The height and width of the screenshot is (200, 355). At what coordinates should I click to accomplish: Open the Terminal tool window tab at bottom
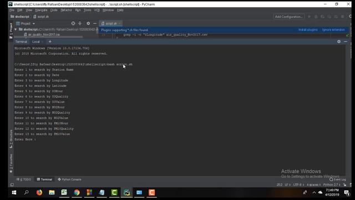tap(44, 179)
